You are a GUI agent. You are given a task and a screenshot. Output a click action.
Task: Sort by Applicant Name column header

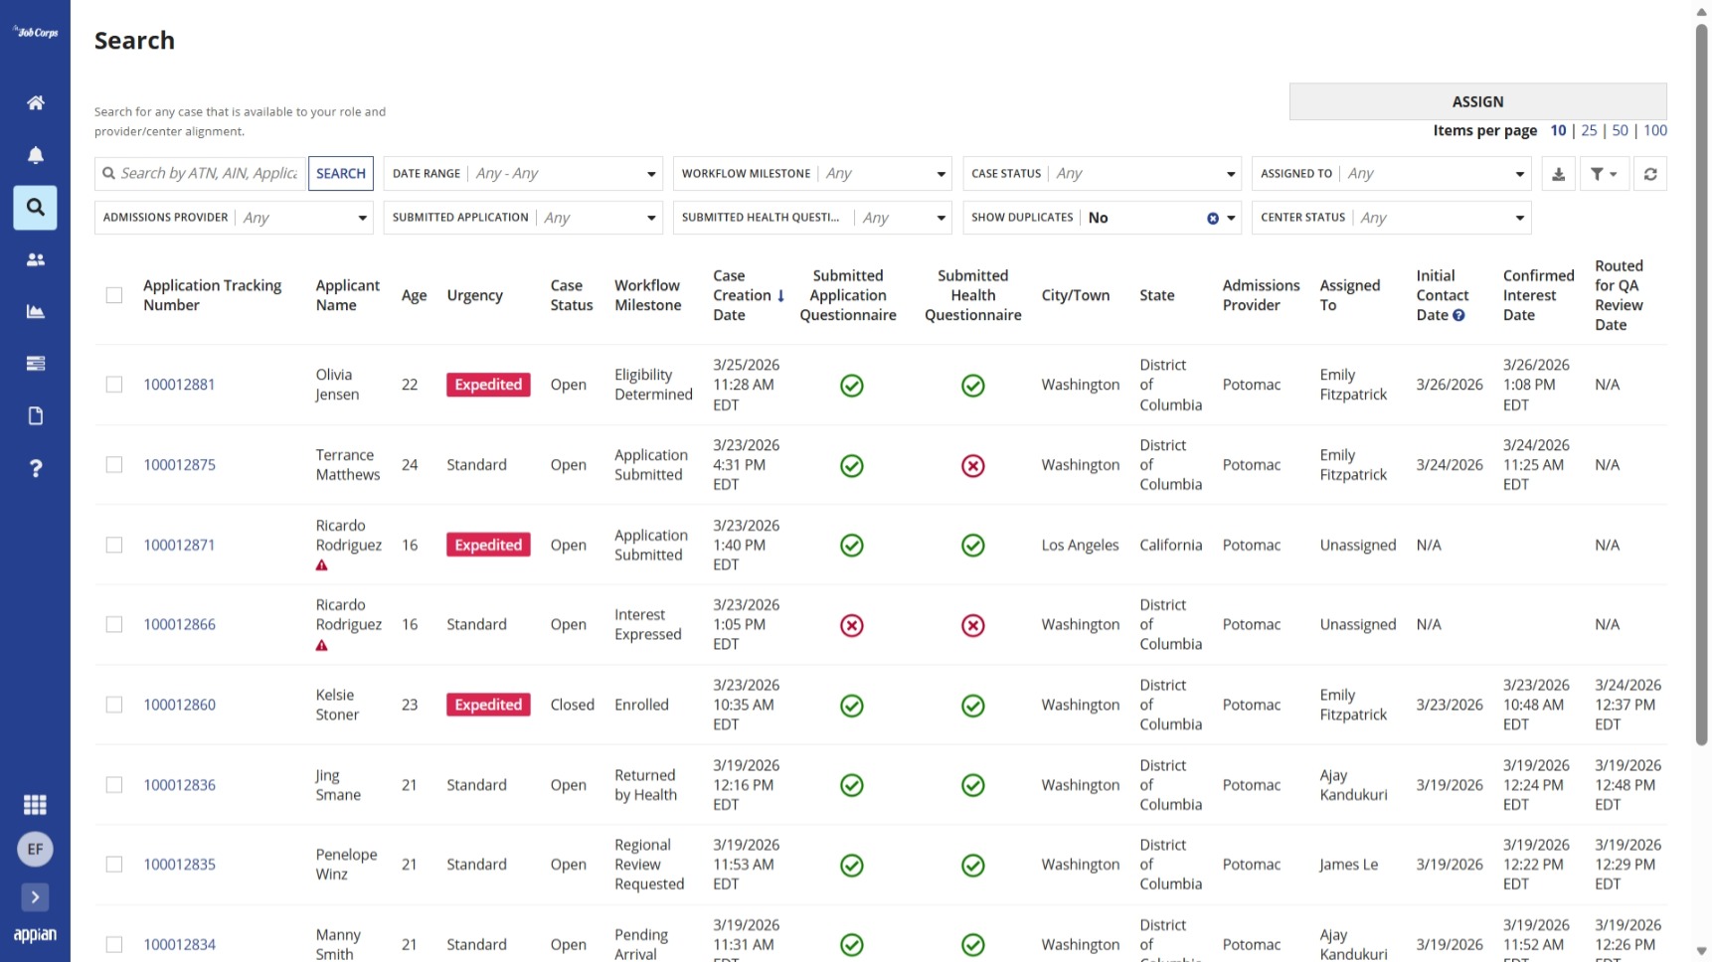coord(347,295)
